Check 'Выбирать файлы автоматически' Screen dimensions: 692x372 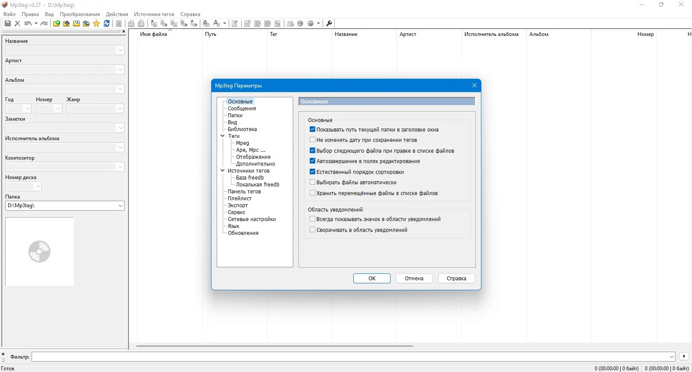[312, 182]
